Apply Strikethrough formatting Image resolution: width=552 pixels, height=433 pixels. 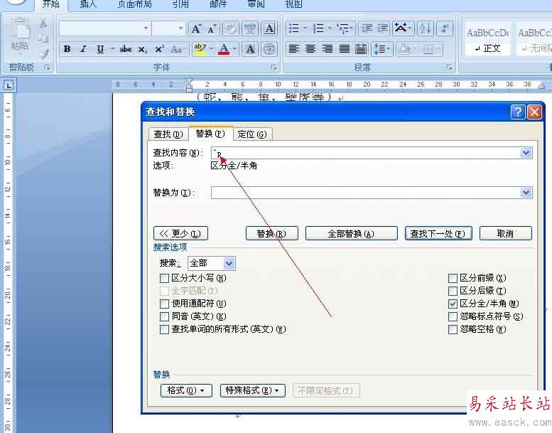tap(126, 49)
